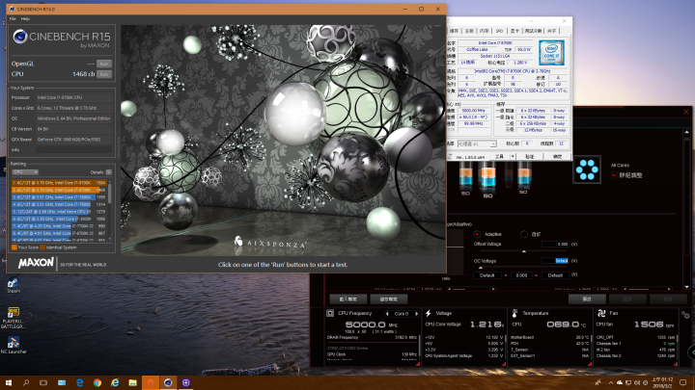Run the Cinebench CPU test
The width and height of the screenshot is (695, 390).
pyautogui.click(x=104, y=74)
